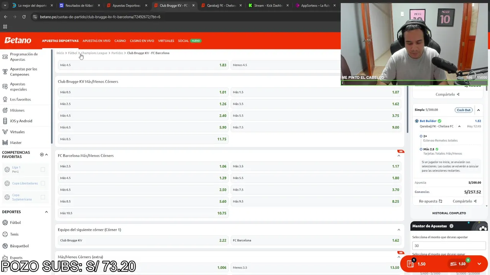The width and height of the screenshot is (490, 275).
Task: Click the Virtuales sidebar icon
Action: click(x=5, y=132)
